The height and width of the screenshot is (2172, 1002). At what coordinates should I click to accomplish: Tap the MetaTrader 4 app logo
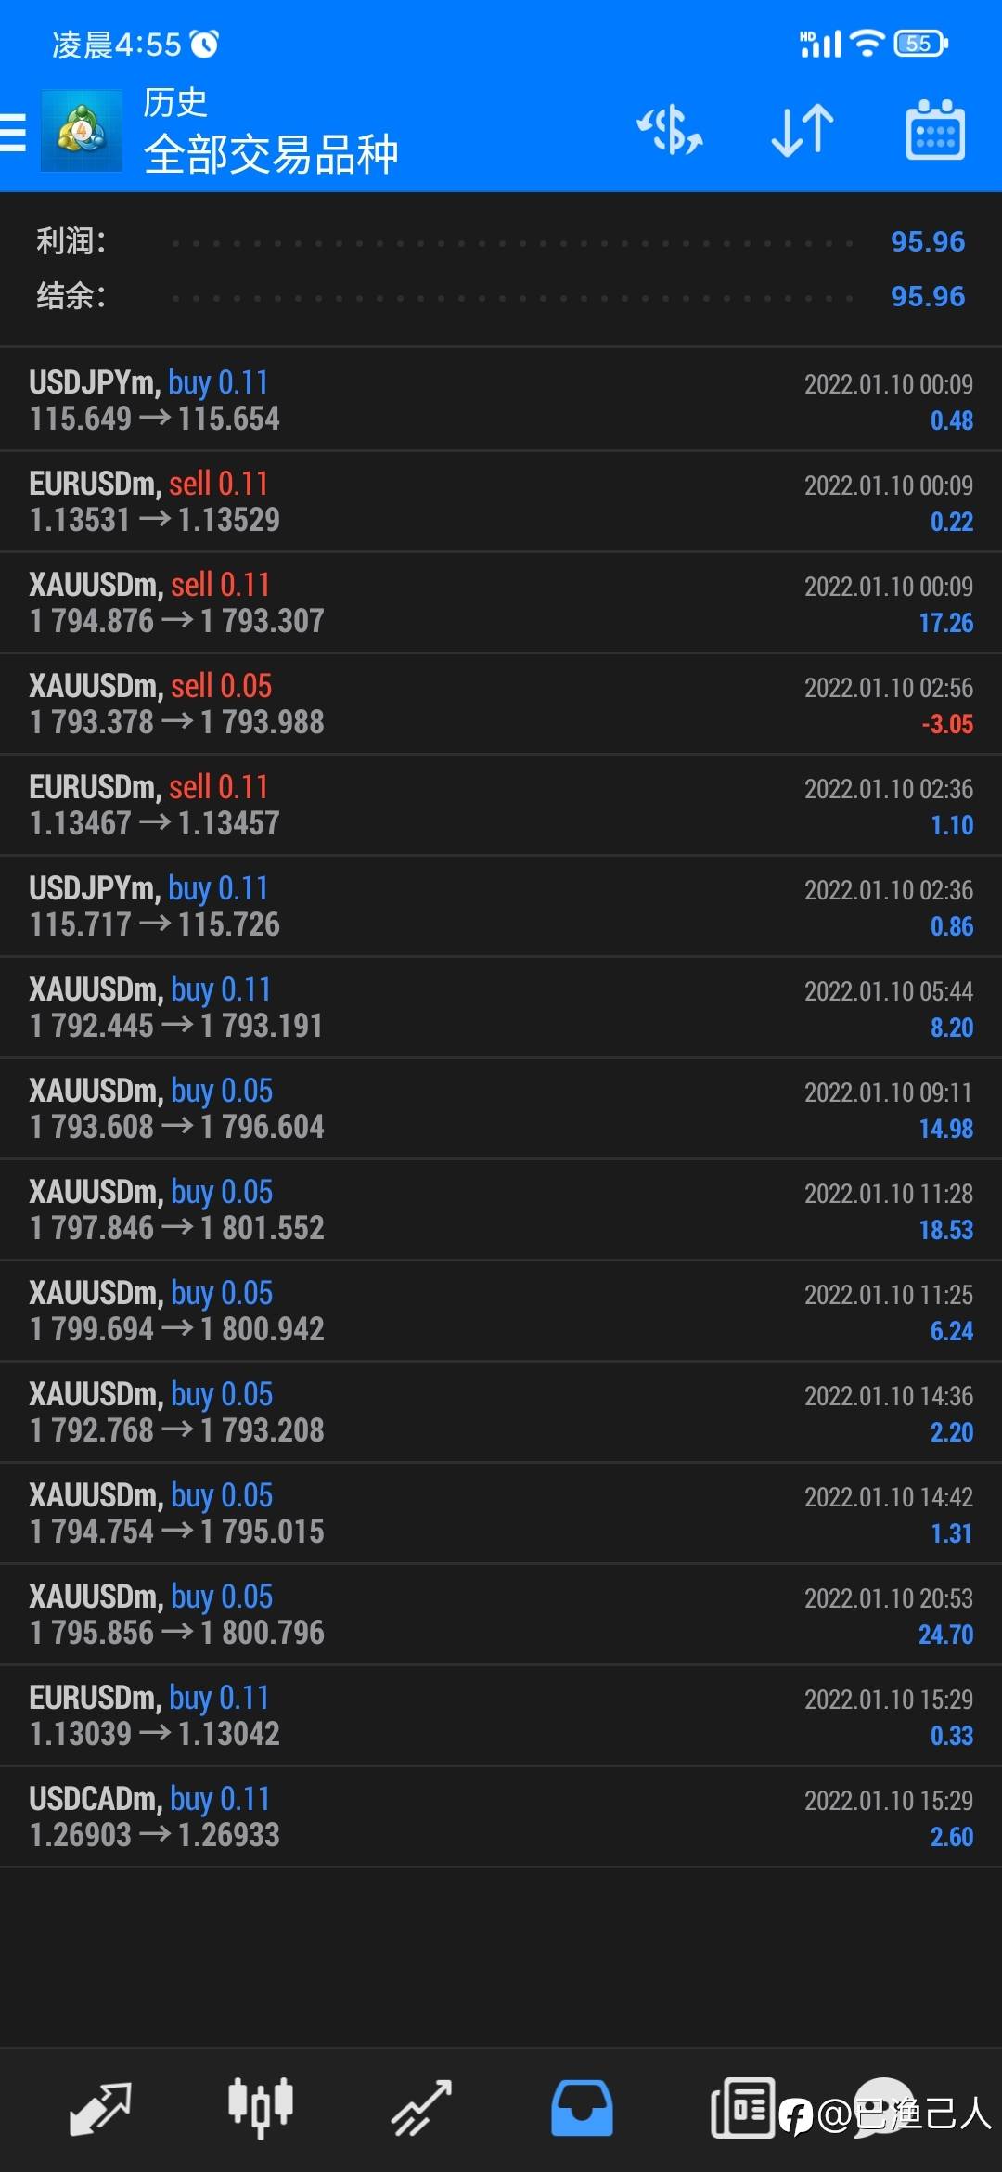[x=82, y=131]
